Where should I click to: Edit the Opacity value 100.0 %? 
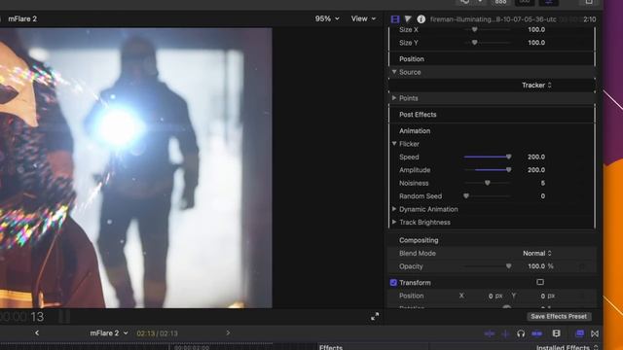[x=540, y=266]
